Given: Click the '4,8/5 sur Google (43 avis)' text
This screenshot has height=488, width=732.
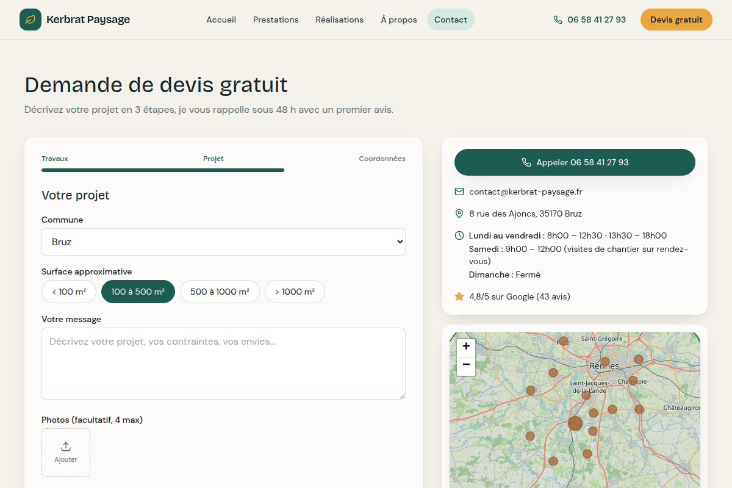Looking at the screenshot, I should 520,296.
